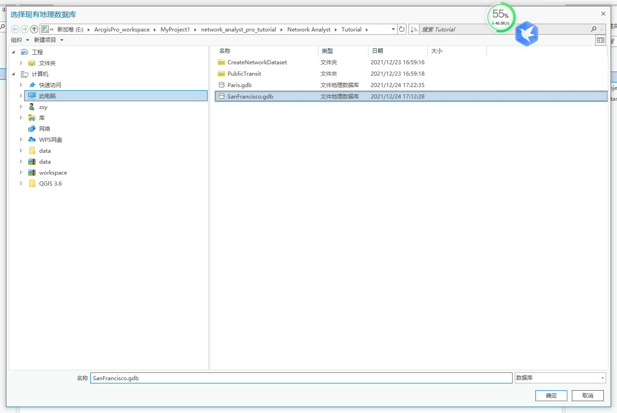This screenshot has width=617, height=413.
Task: Click the Up one level arrow
Action: click(34, 29)
